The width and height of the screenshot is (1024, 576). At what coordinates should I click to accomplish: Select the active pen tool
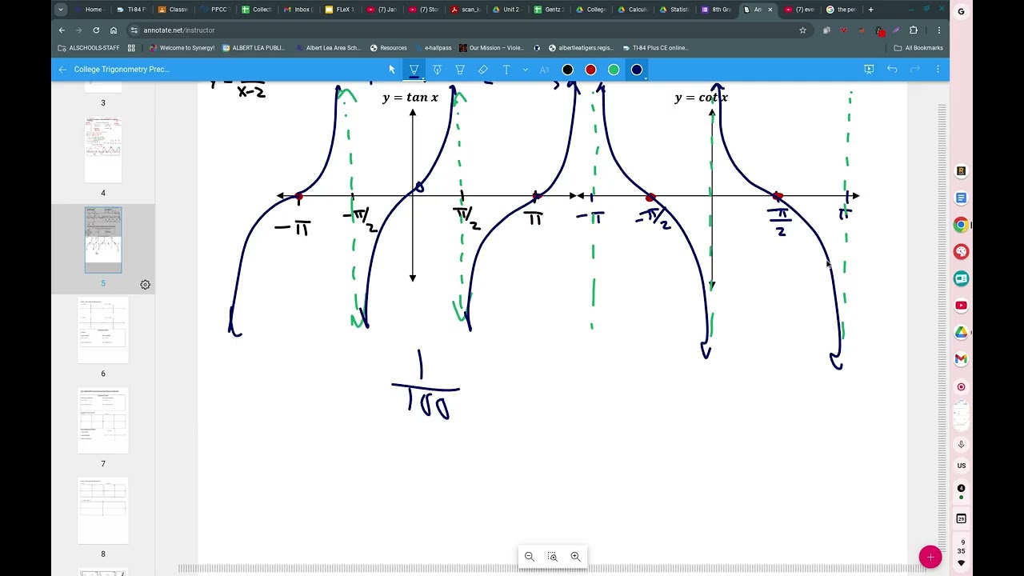(414, 70)
